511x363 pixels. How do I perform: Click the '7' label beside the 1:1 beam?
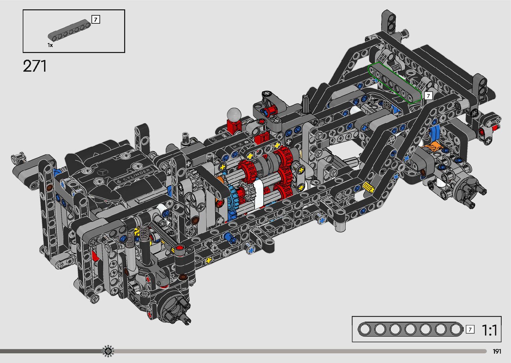pos(470,330)
